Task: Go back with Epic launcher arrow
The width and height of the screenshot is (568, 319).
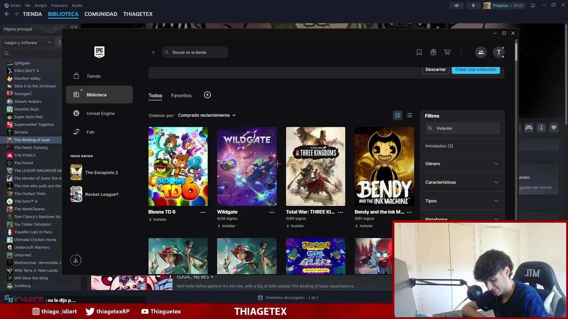Action: [154, 52]
